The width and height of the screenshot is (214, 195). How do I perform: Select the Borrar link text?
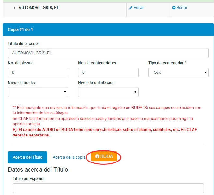coord(182,8)
